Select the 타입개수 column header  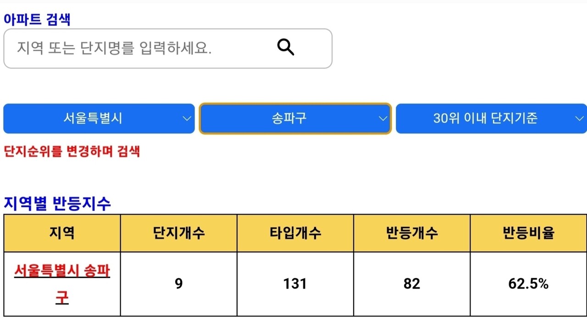point(295,233)
